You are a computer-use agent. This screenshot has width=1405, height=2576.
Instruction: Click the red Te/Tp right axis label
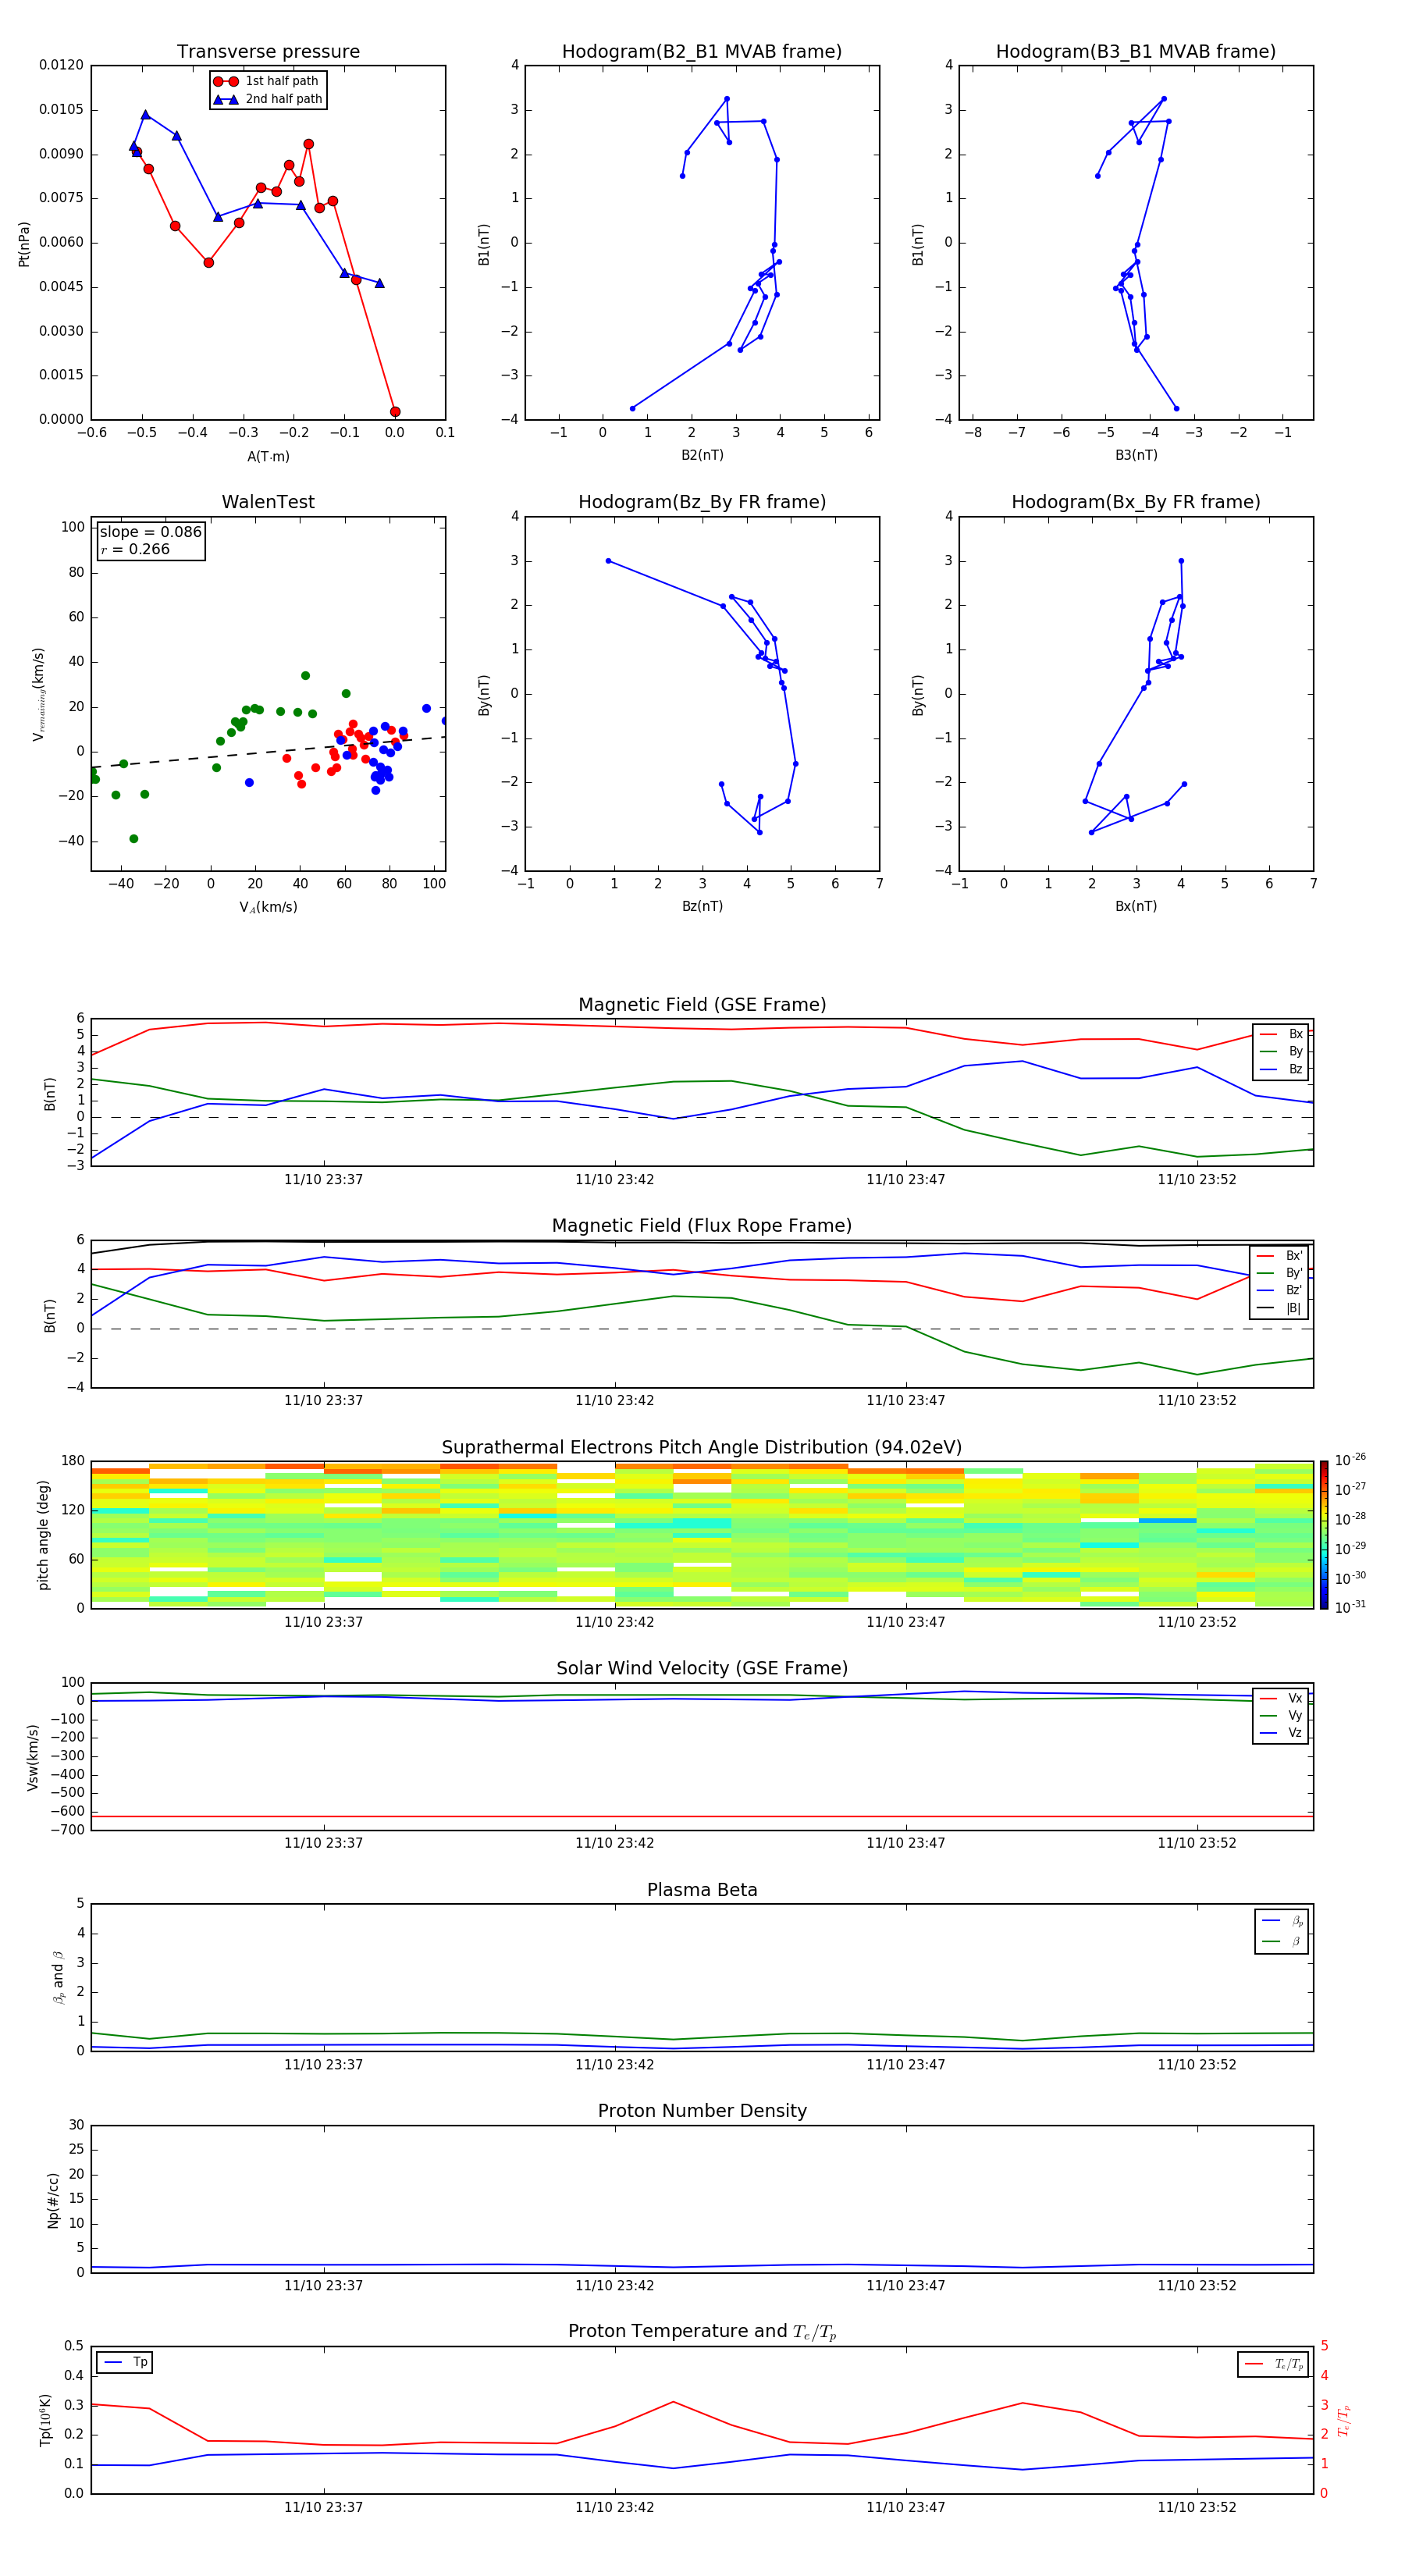(1344, 2420)
